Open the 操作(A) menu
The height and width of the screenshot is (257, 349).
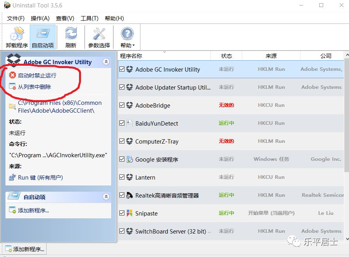coord(40,18)
